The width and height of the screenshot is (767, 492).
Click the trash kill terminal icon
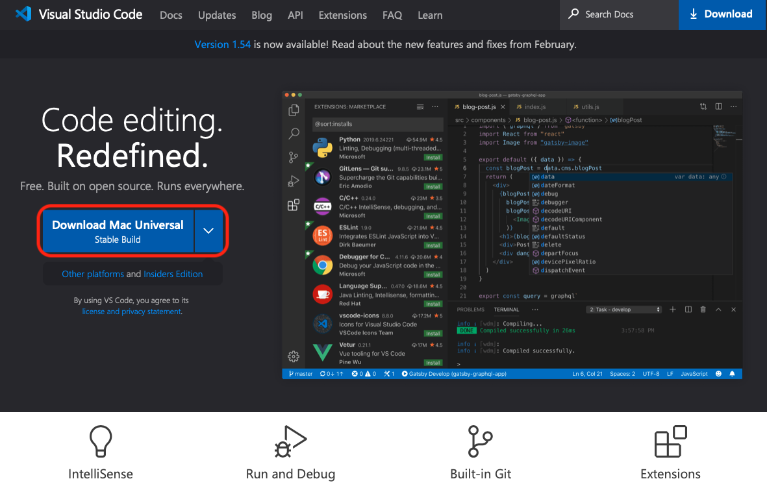tap(703, 309)
